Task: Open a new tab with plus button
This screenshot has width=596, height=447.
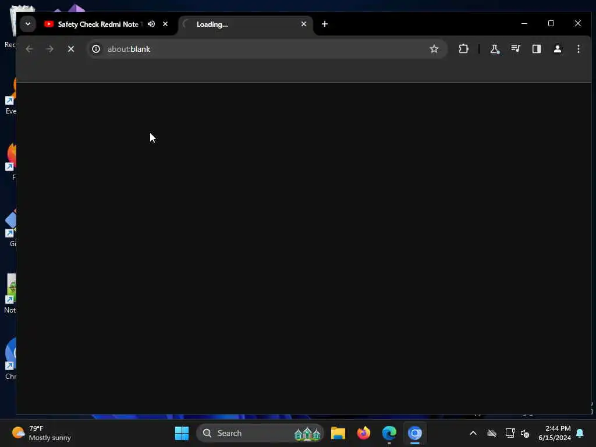Action: pos(325,24)
